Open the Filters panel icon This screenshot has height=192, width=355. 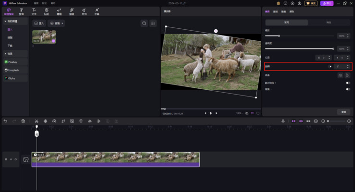pyautogui.click(x=72, y=12)
